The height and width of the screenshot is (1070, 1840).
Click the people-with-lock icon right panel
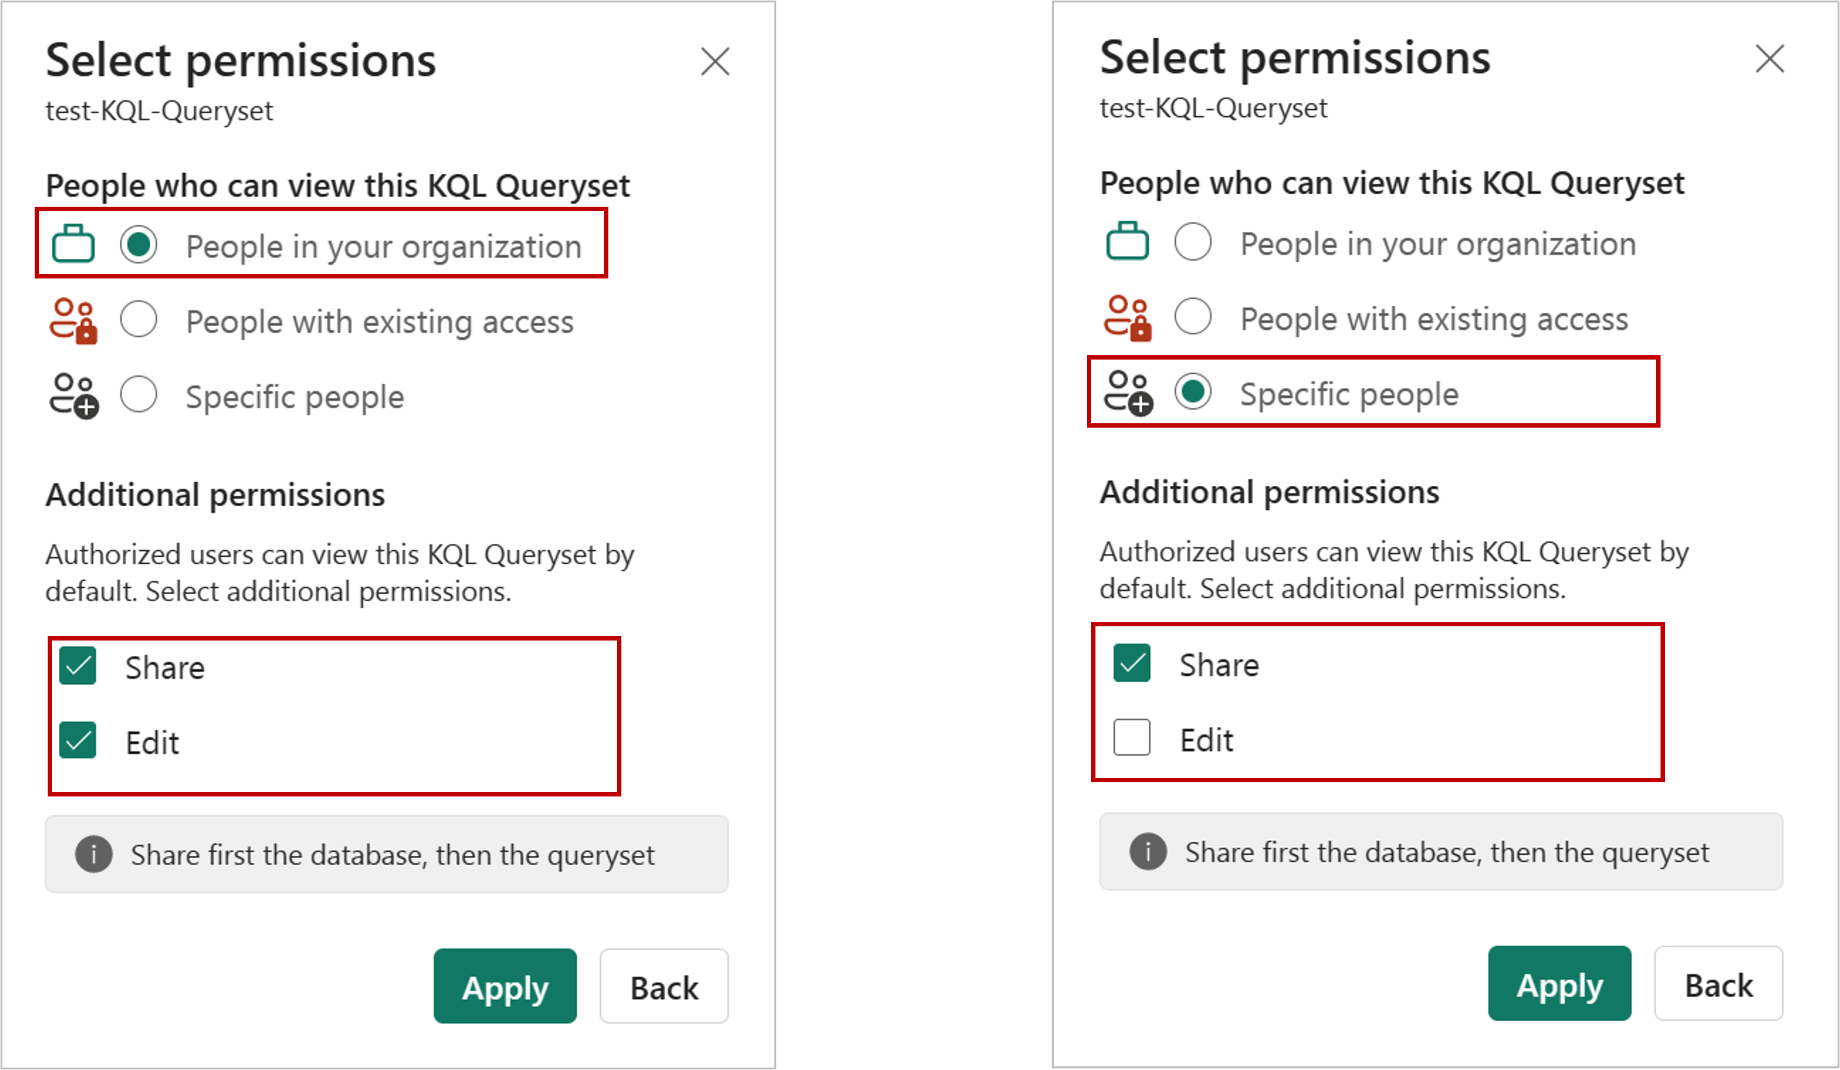(1127, 319)
